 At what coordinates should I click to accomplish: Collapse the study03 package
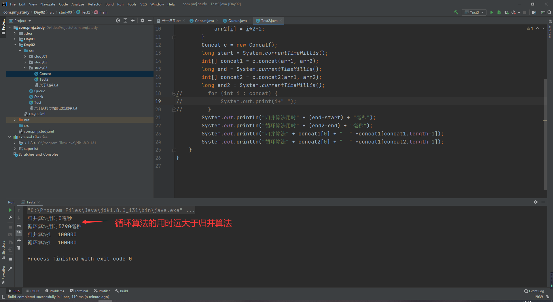click(25, 68)
